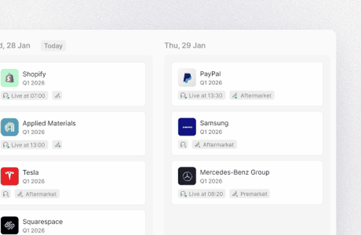Click Mercedes-Benz's Premarket badge
Image resolution: width=361 pixels, height=235 pixels.
[x=250, y=193]
